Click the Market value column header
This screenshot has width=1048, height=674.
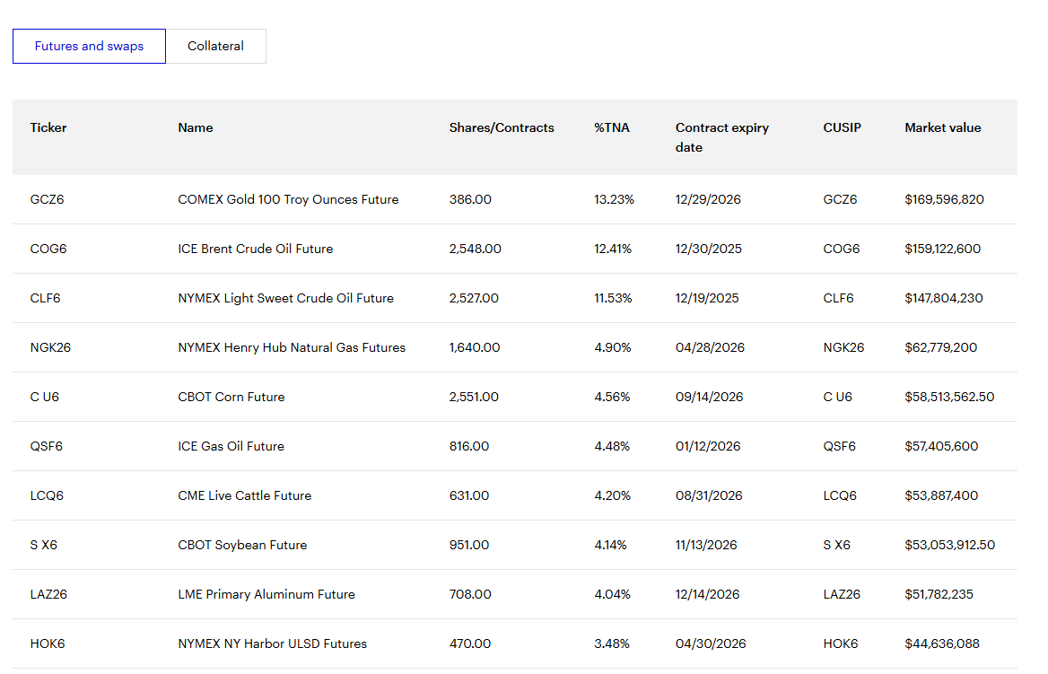942,127
